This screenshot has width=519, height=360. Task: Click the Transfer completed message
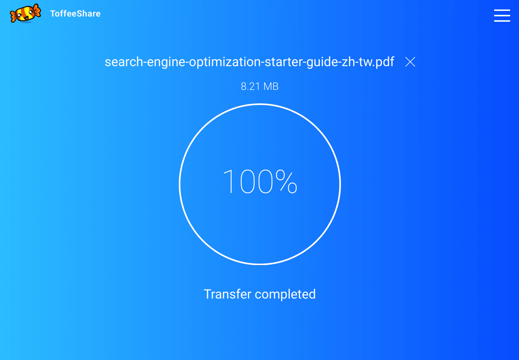259,294
